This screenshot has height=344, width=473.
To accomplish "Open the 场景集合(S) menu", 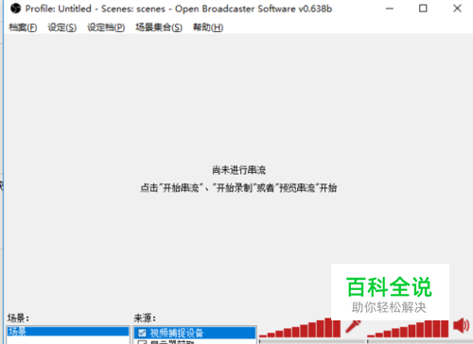I will pyautogui.click(x=159, y=27).
